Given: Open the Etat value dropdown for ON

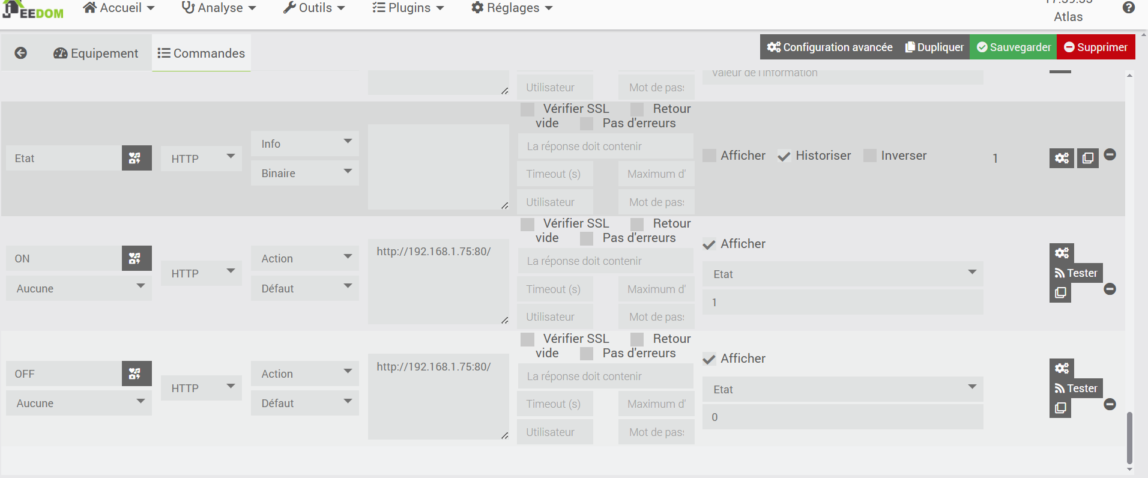Looking at the screenshot, I should point(843,274).
